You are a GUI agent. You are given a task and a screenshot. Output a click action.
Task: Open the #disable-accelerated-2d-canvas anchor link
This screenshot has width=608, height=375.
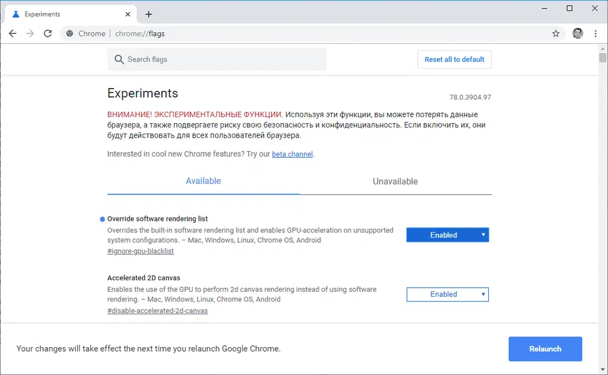click(x=157, y=311)
